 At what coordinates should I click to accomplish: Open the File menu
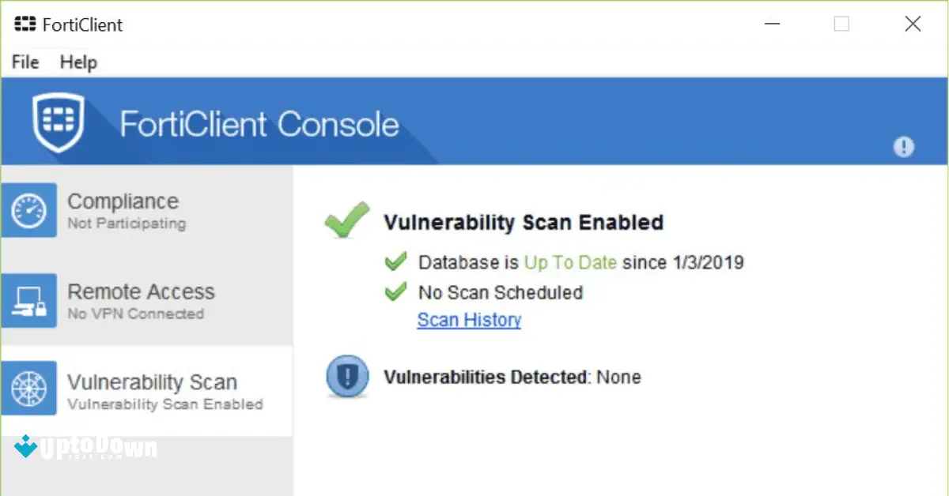click(x=25, y=62)
